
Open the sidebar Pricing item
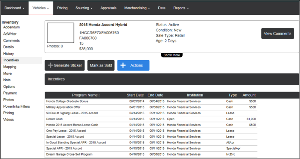tap(9, 113)
